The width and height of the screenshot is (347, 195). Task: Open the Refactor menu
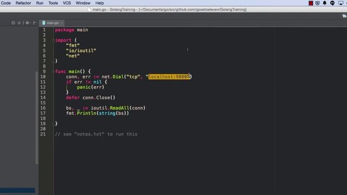tap(23, 3)
